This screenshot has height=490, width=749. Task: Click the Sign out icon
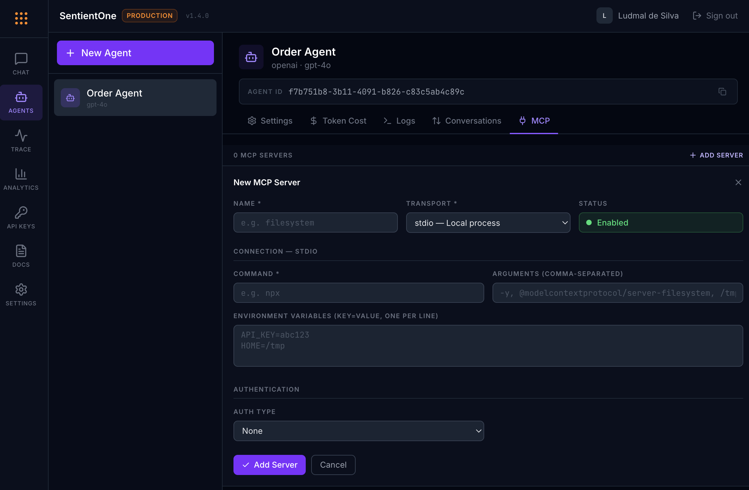click(x=697, y=15)
